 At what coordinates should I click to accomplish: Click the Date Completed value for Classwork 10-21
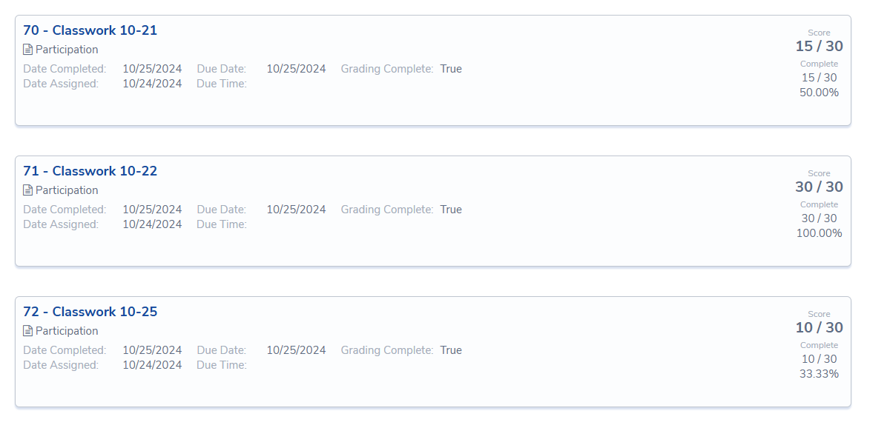[152, 68]
